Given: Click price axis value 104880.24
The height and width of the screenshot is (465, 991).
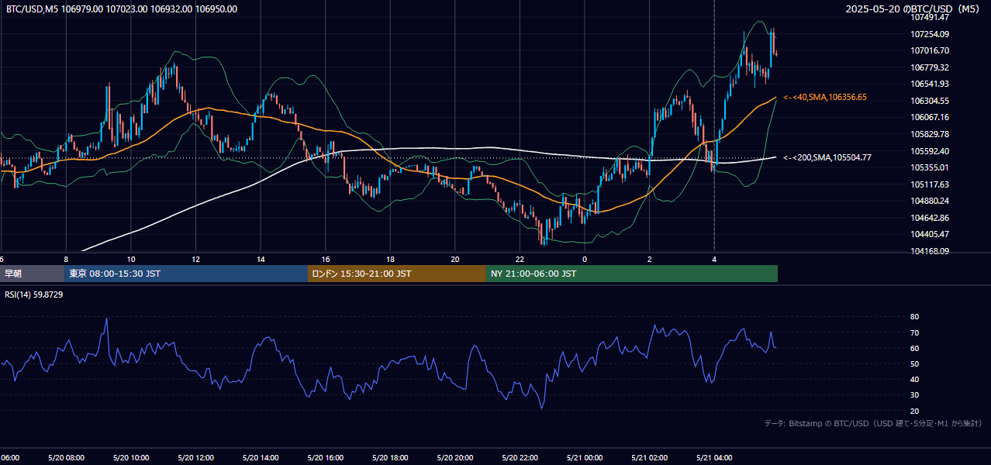Looking at the screenshot, I should click(930, 201).
